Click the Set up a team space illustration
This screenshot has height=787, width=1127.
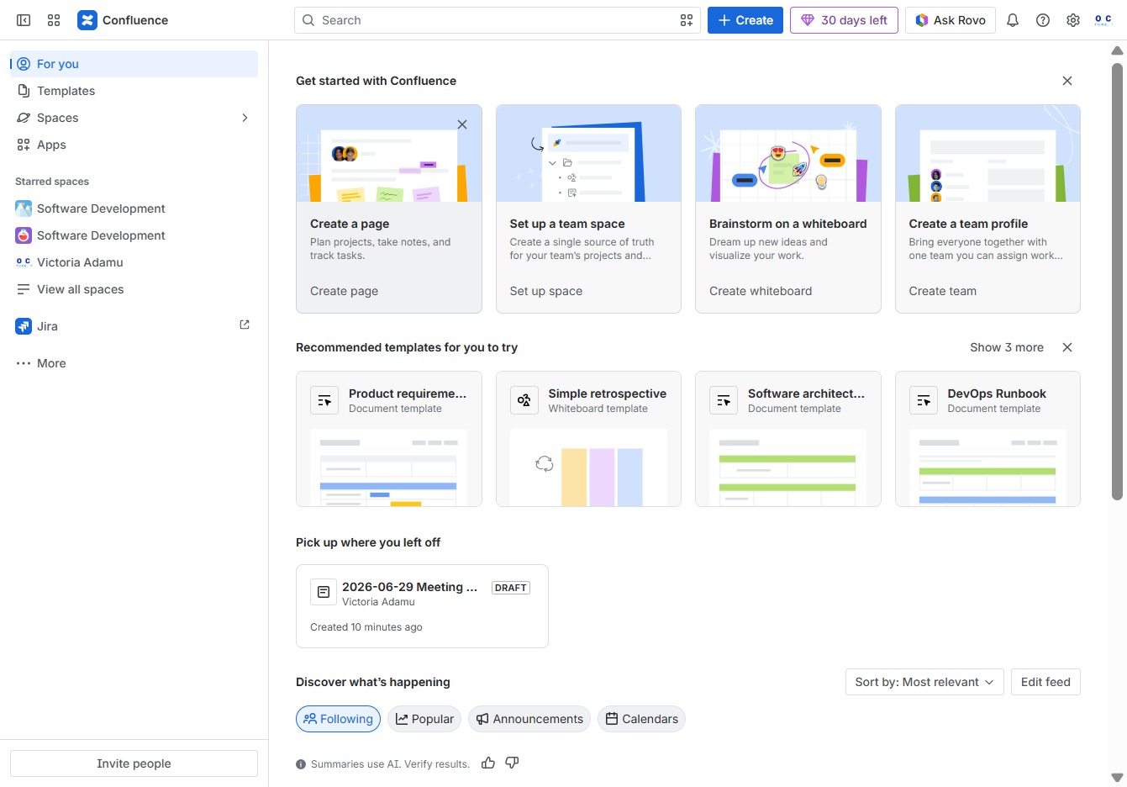588,154
